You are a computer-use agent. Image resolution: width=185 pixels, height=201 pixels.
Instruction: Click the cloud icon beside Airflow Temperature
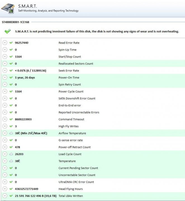(11, 133)
